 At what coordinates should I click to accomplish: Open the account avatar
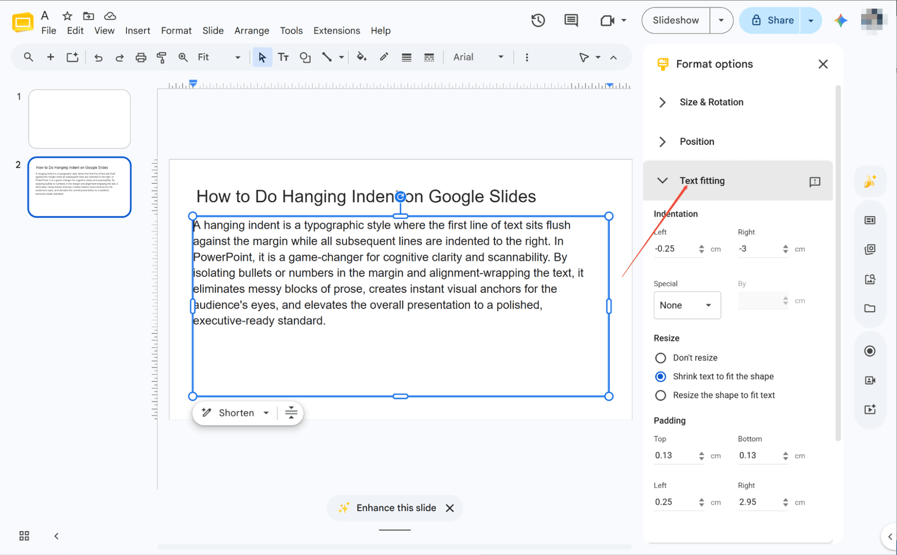[872, 21]
